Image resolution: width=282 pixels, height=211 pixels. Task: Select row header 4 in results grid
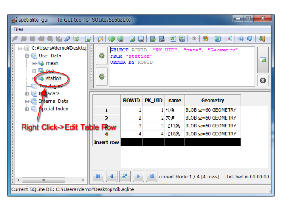click(107, 134)
